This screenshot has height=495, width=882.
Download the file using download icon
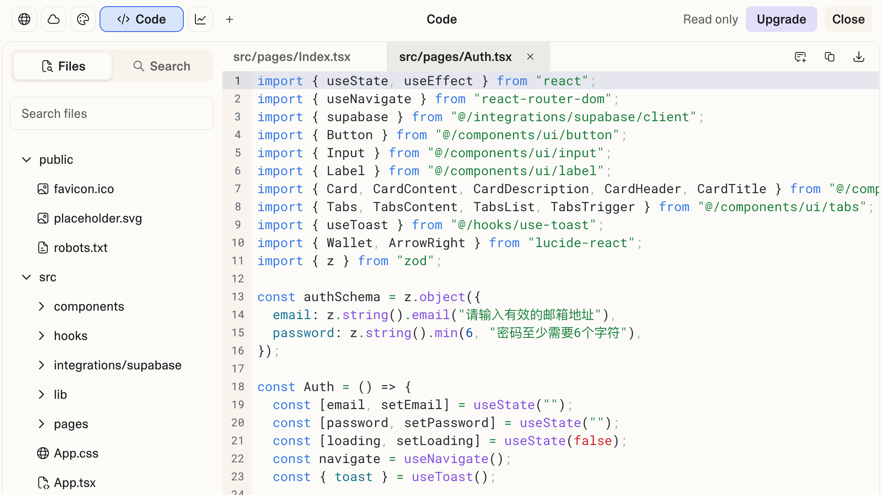(x=859, y=57)
